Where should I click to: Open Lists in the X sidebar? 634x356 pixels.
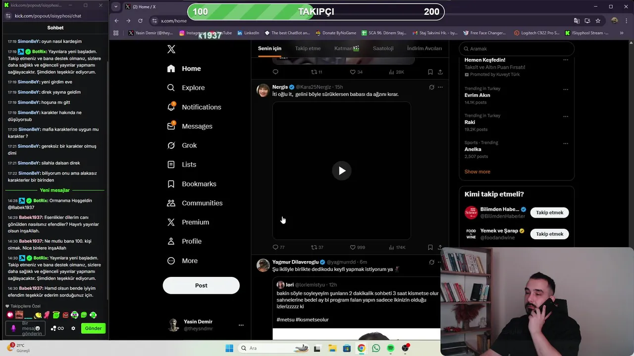click(182, 165)
